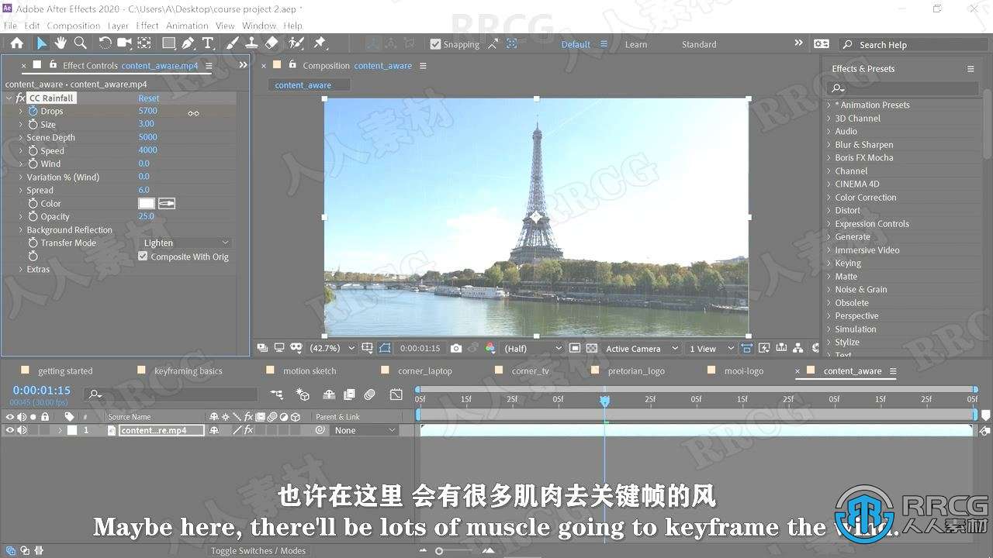This screenshot has height=558, width=993.
Task: Select the Roto Brush tool
Action: pos(296,43)
